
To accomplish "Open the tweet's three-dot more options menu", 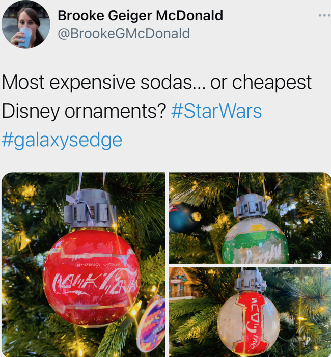I will click(x=324, y=15).
